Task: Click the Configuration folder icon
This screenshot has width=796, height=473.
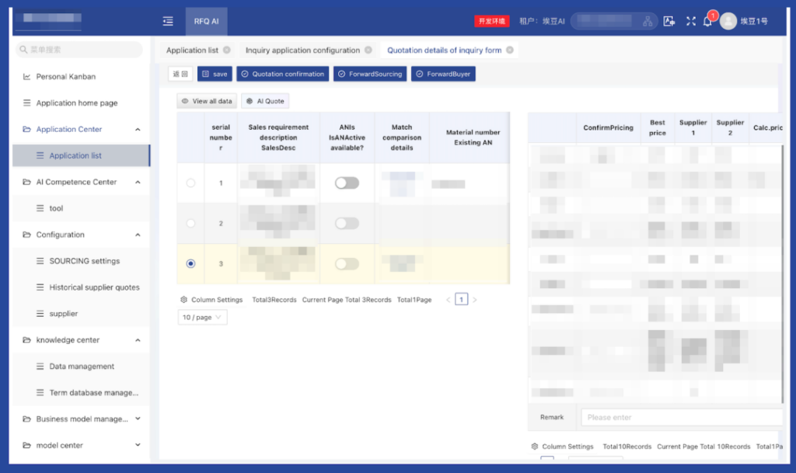Action: 26,235
